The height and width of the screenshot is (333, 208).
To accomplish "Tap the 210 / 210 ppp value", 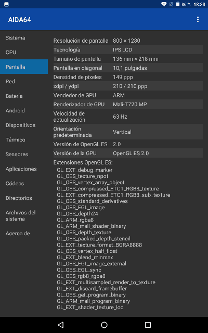I will (x=130, y=86).
